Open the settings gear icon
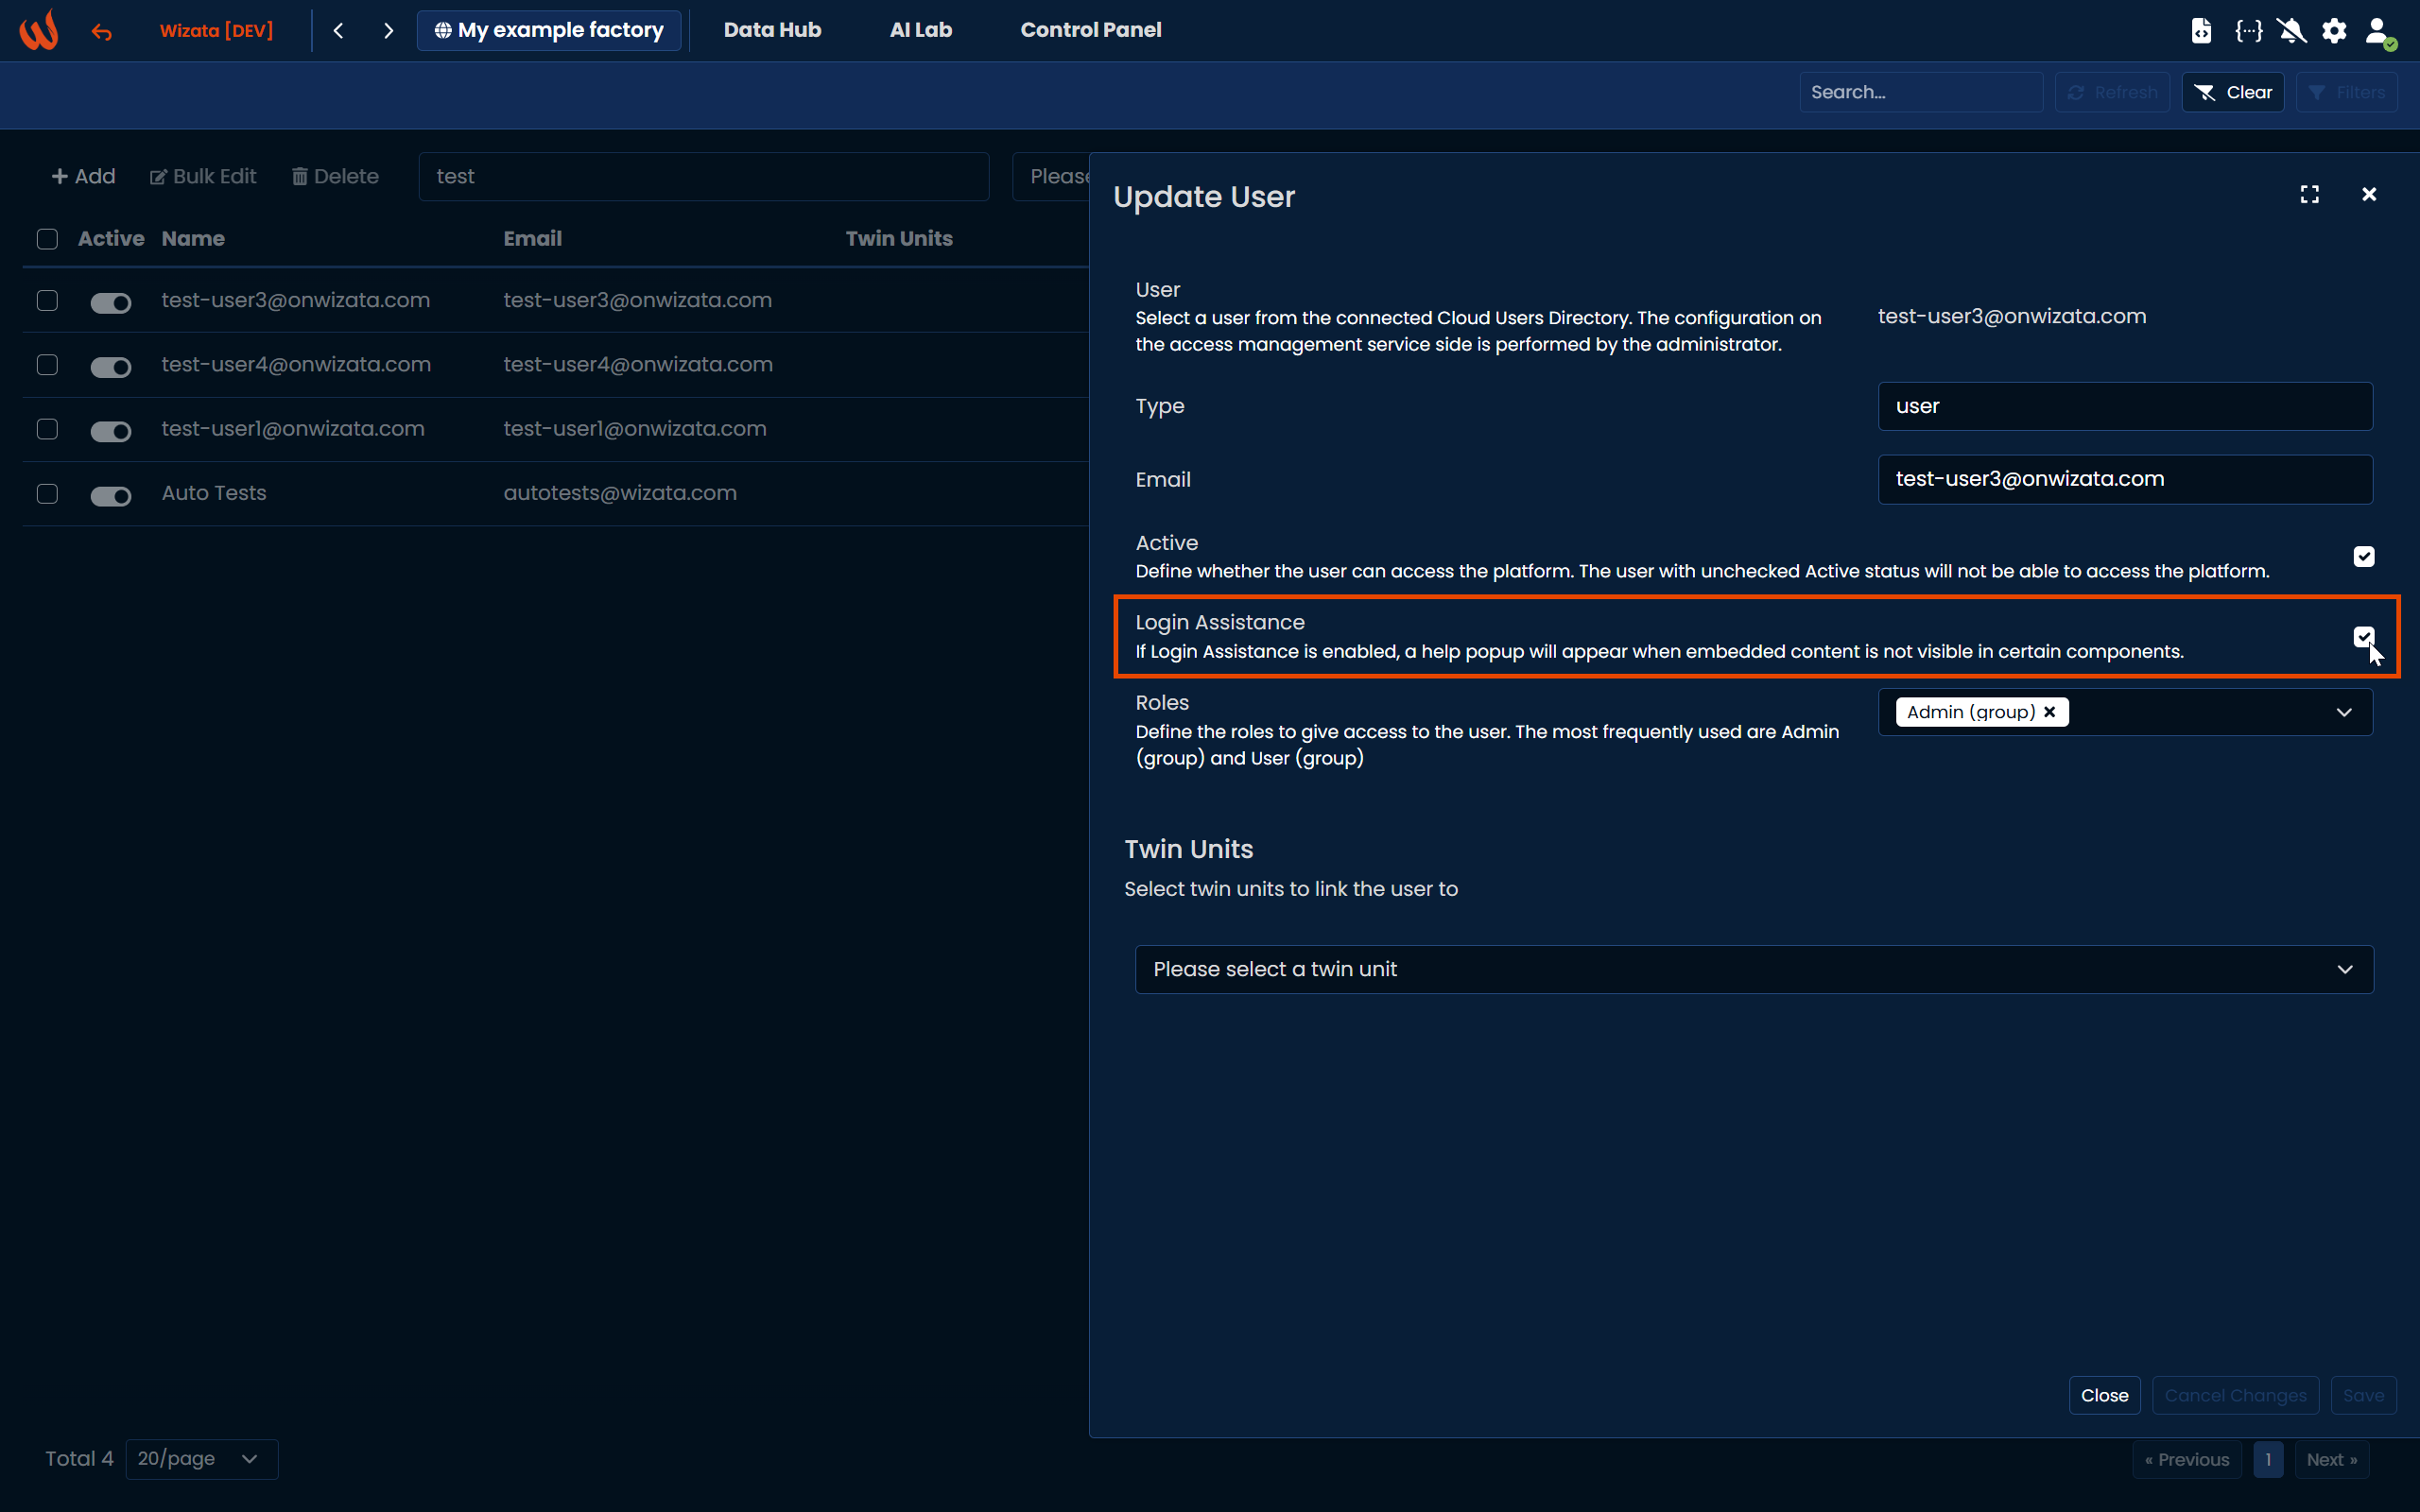Image resolution: width=2420 pixels, height=1512 pixels. click(x=2334, y=31)
